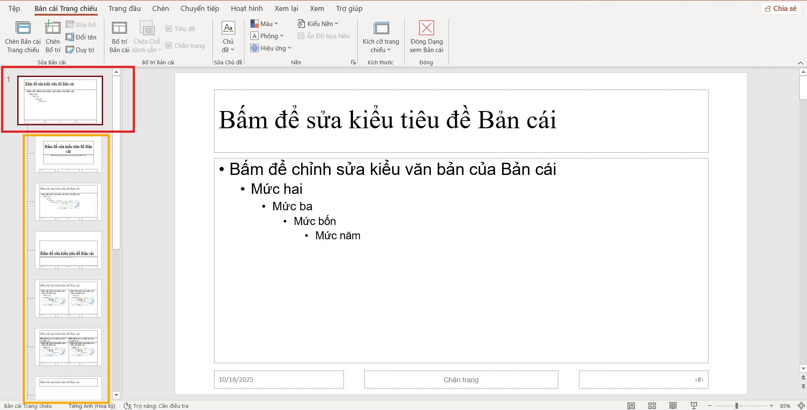Toggle the Chân trang checkbox
This screenshot has width=807, height=410.
tap(169, 45)
